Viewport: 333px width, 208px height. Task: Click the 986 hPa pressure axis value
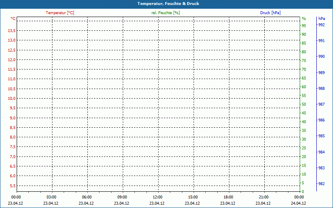(x=321, y=120)
